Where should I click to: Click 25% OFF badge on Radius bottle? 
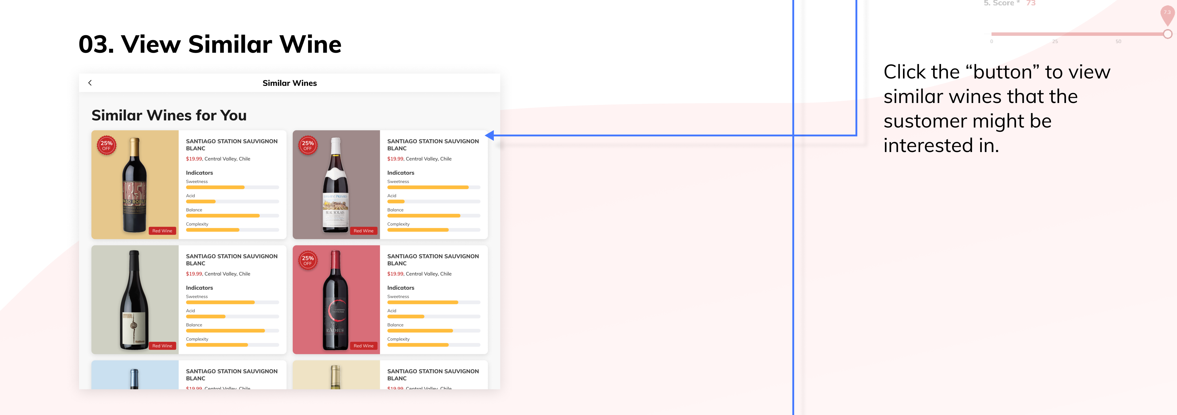point(307,261)
